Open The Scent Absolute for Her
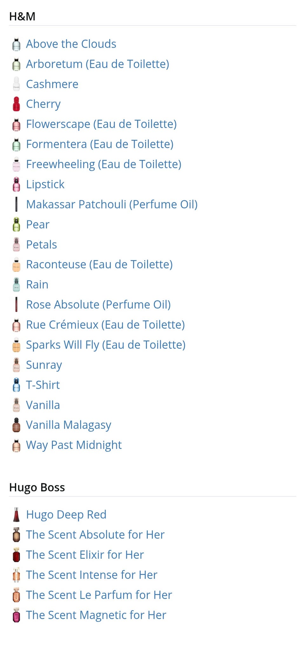Screen dimensions: 305x647 (95, 535)
